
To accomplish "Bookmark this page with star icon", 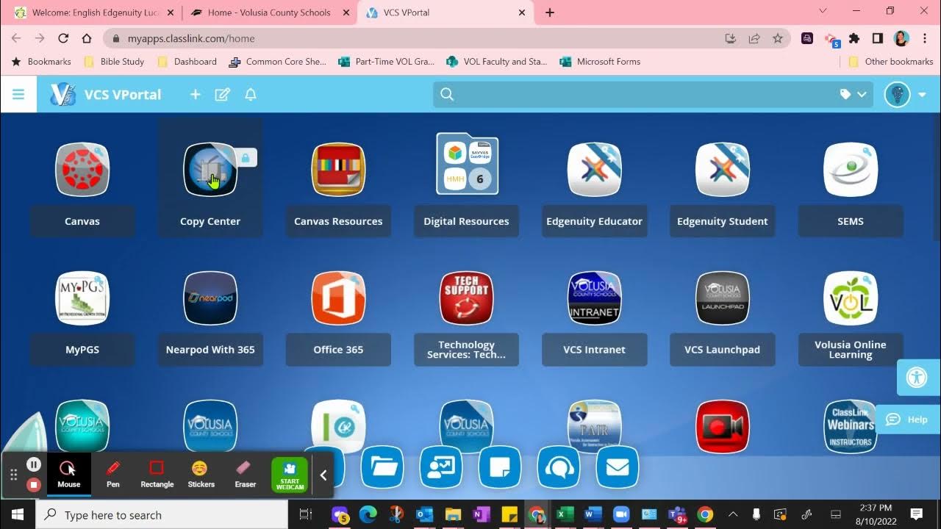I will pos(777,38).
